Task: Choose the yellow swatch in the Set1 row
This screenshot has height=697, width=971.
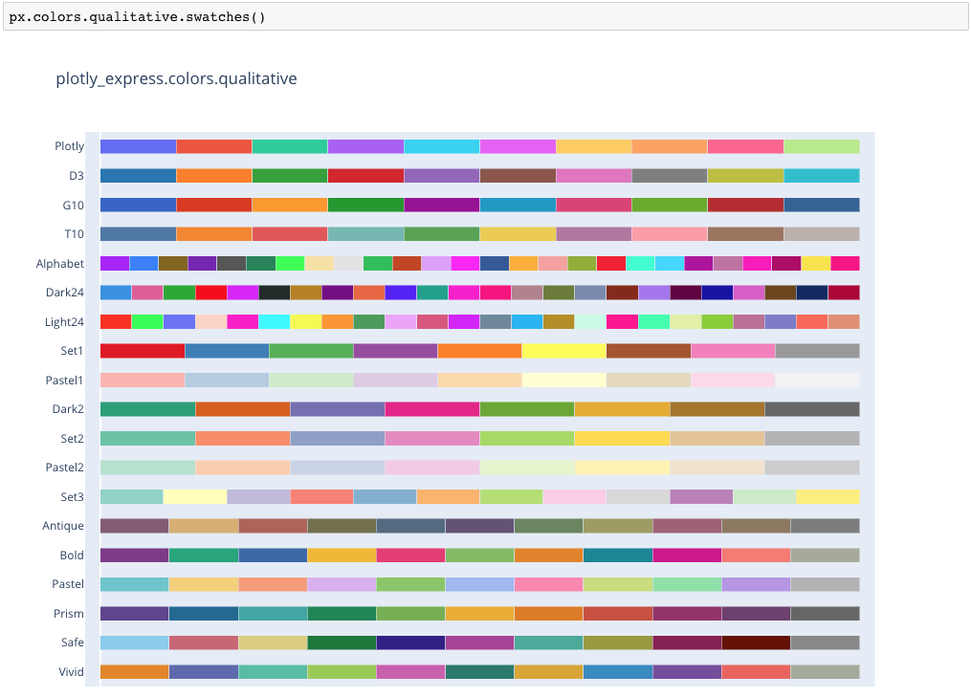Action: (563, 351)
